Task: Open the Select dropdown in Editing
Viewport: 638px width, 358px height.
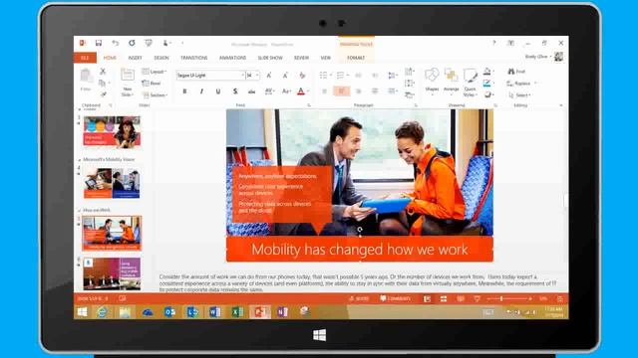Action: click(519, 95)
